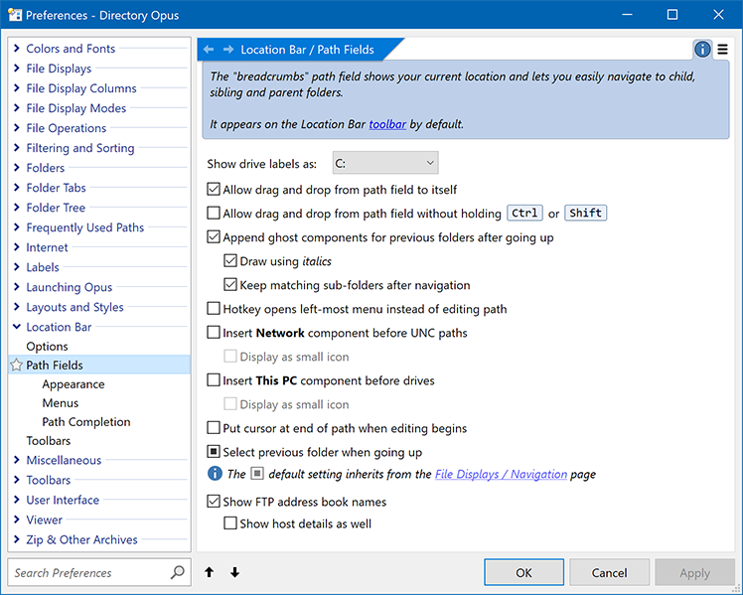Open the Show drive labels as dropdown

[385, 163]
